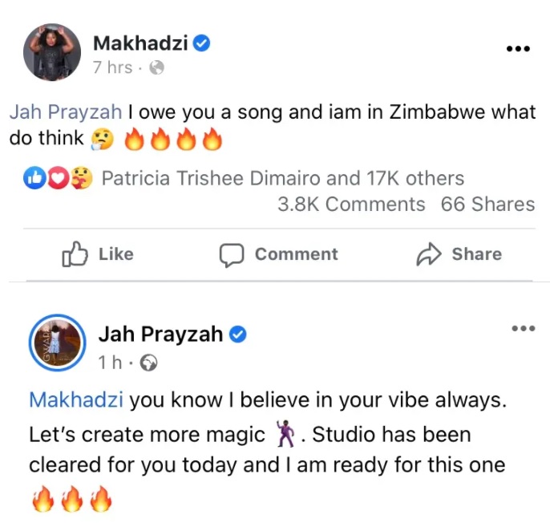The height and width of the screenshot is (523, 550).
Task: Click the care hug reaction icon
Action: click(x=82, y=177)
